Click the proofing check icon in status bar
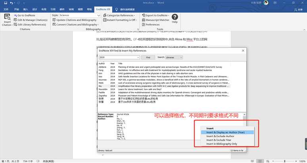 pyautogui.click(x=38, y=161)
